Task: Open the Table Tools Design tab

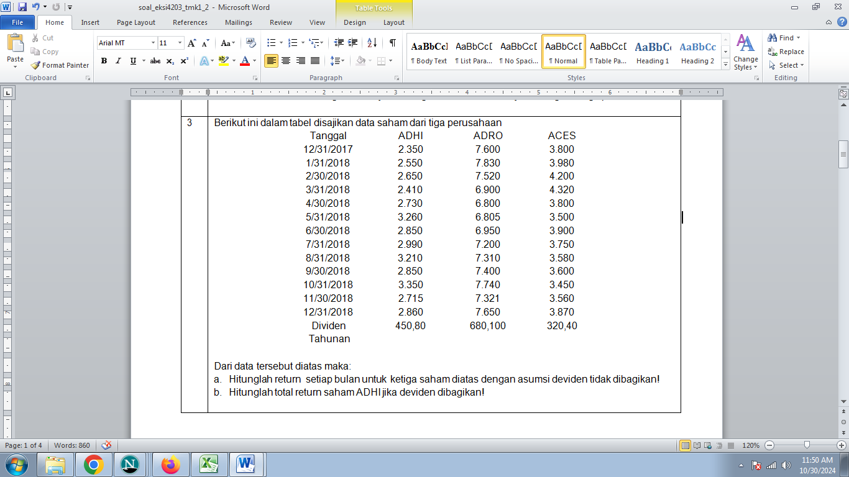Action: coord(355,22)
